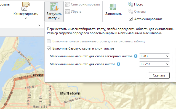Click the Harrison Ave label on the map

pos(50,96)
